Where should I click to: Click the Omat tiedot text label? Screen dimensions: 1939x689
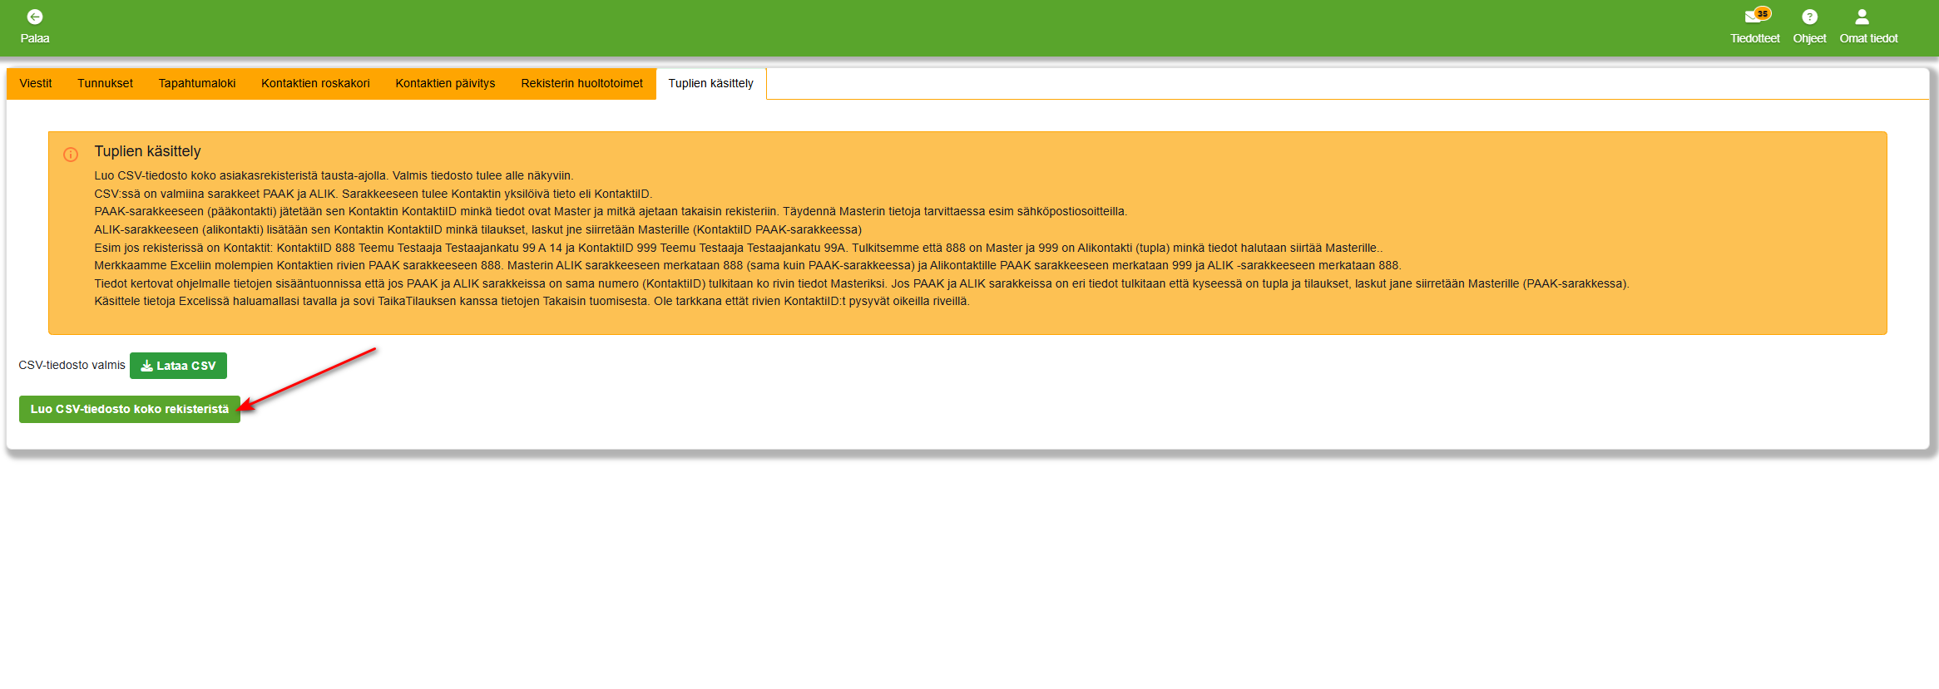click(1868, 38)
